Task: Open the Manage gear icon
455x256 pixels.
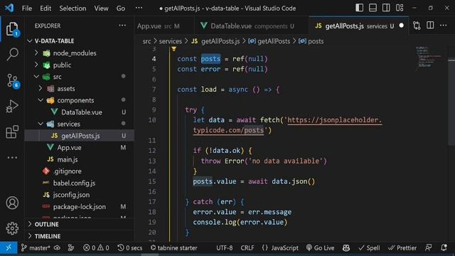Action: point(12,228)
